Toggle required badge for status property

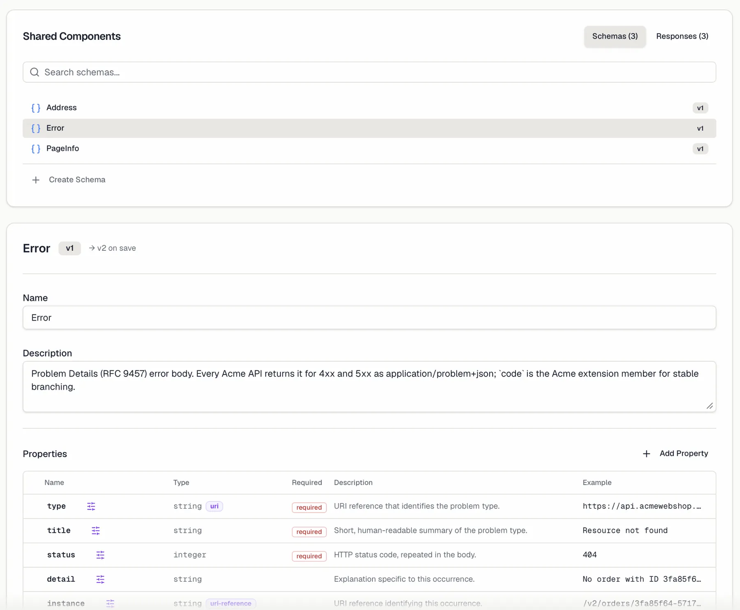click(309, 556)
